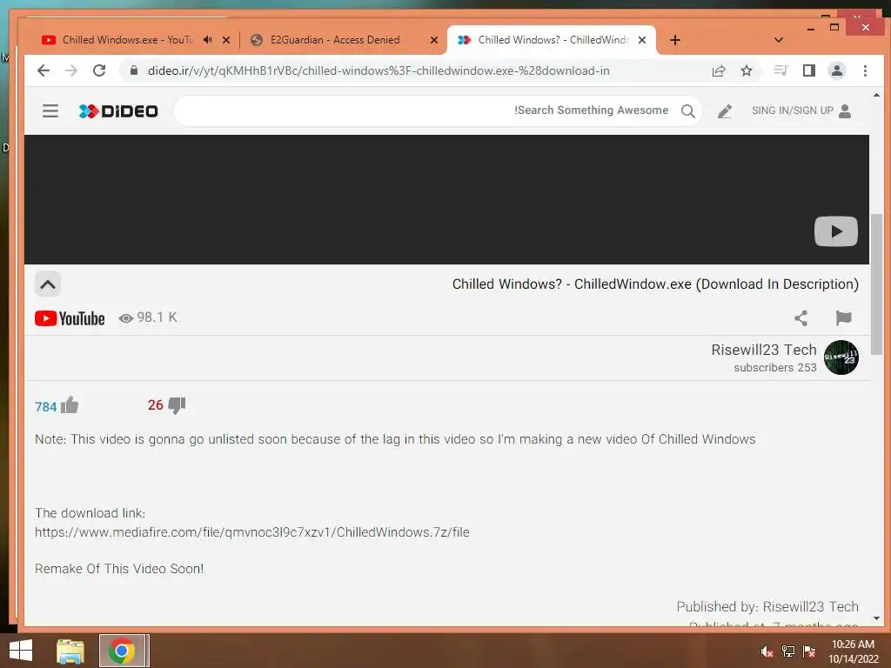Viewport: 891px width, 668px height.
Task: Open the mediafire download link
Action: click(x=251, y=532)
